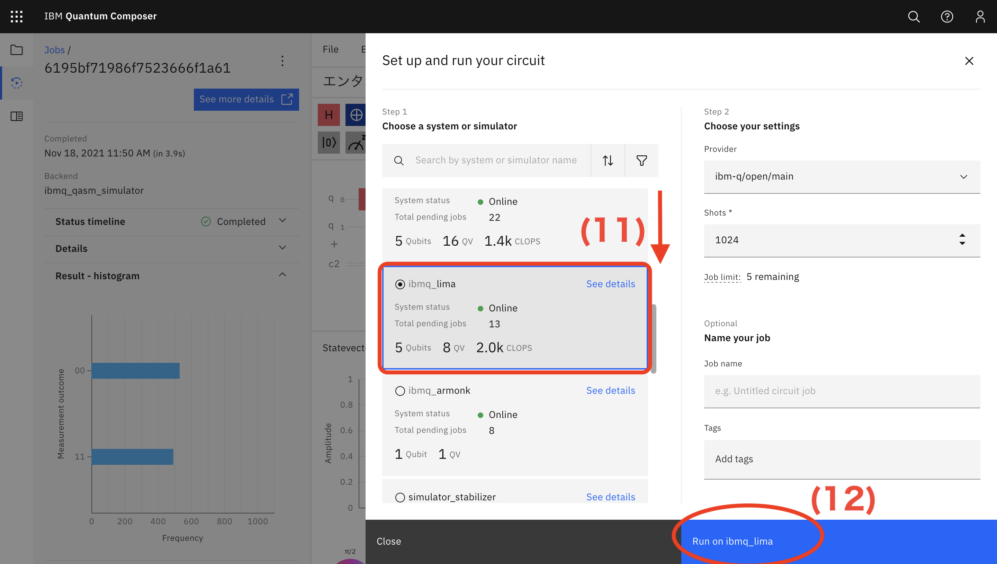Open the filter funnel icon

641,160
